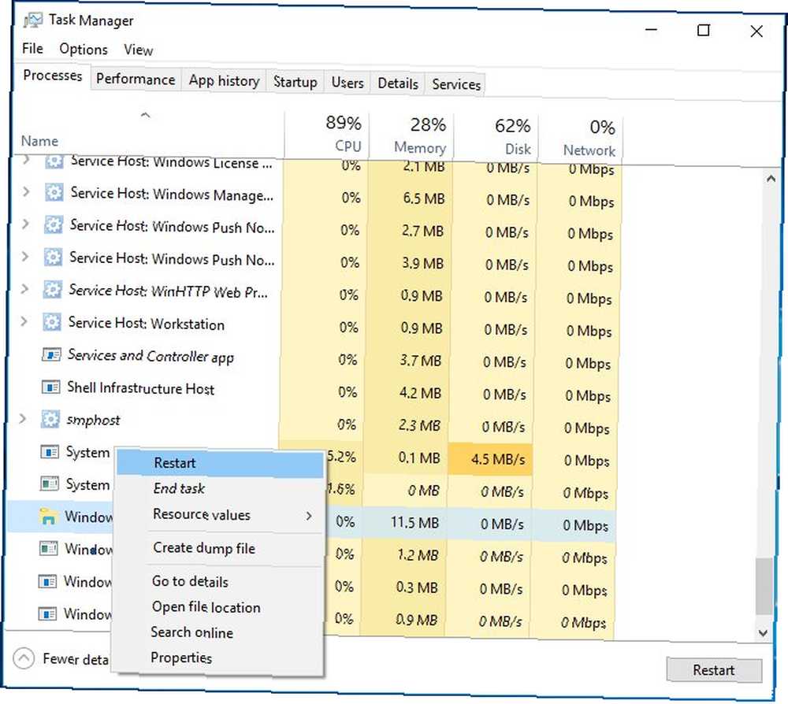Choose Search online menu entry
The image size is (788, 704).
click(x=218, y=632)
